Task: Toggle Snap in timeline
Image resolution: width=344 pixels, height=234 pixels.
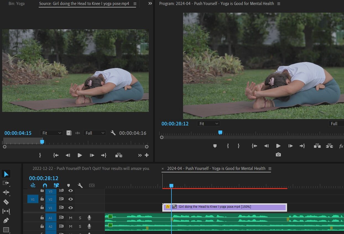Action: pyautogui.click(x=45, y=185)
